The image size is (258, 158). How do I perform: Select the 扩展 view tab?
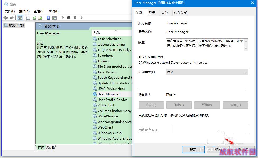click(41, 147)
